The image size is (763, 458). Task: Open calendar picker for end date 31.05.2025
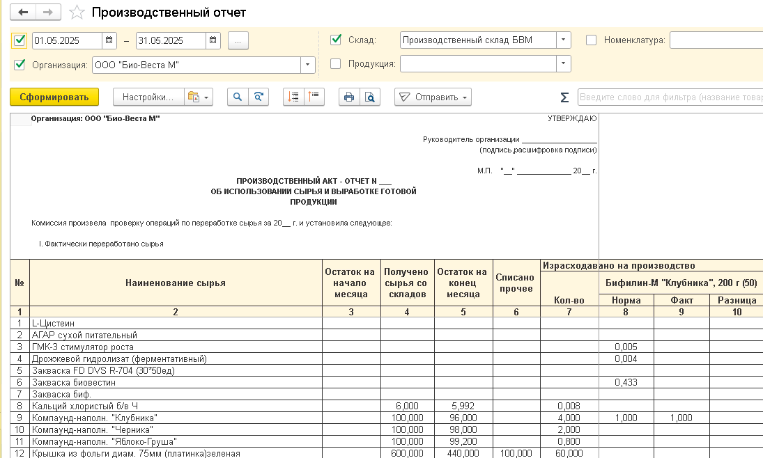point(213,40)
